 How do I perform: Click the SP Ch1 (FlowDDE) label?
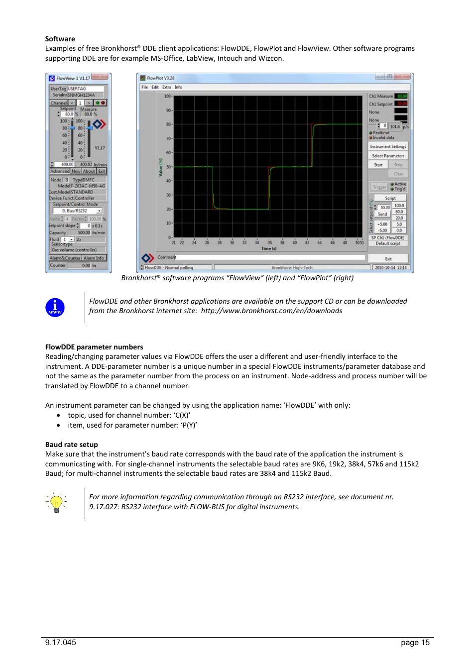coord(388,237)
